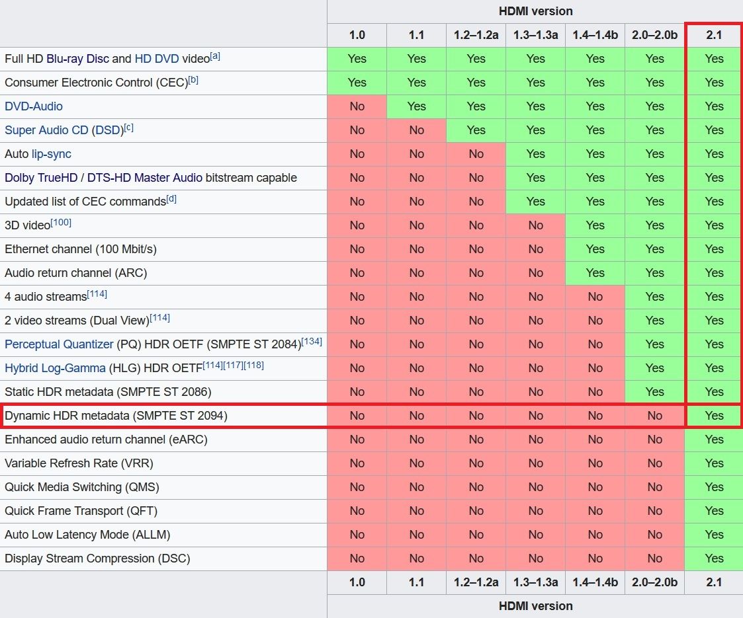The height and width of the screenshot is (618, 743).
Task: Follow footnote [d] after CEC commands
Action: tap(171, 199)
